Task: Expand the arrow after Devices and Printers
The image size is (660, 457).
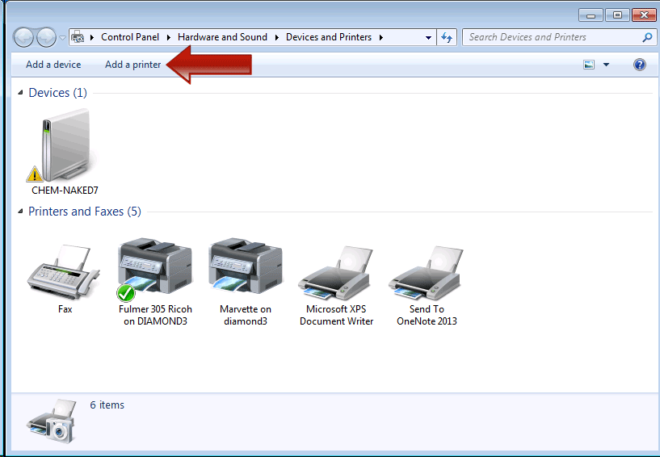Action: (x=381, y=37)
